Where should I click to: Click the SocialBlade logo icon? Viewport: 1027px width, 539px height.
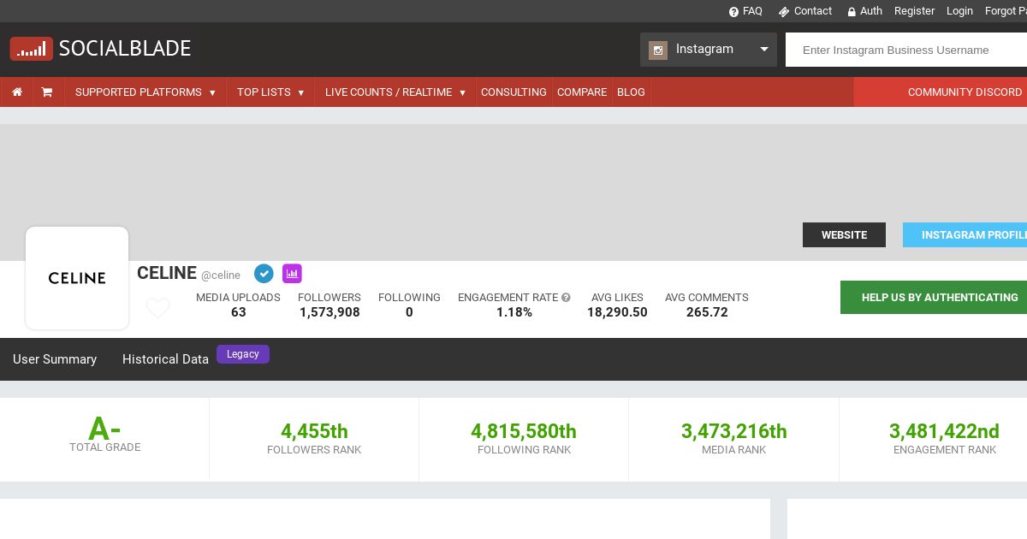[x=32, y=49]
